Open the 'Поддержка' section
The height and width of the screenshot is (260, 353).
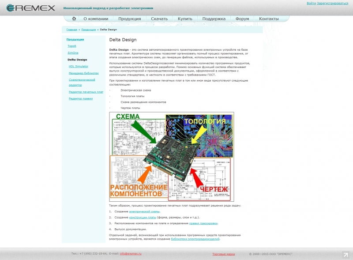[214, 19]
